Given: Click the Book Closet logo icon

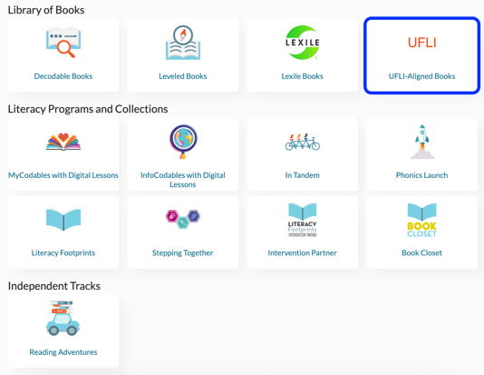Looking at the screenshot, I should click(422, 220).
